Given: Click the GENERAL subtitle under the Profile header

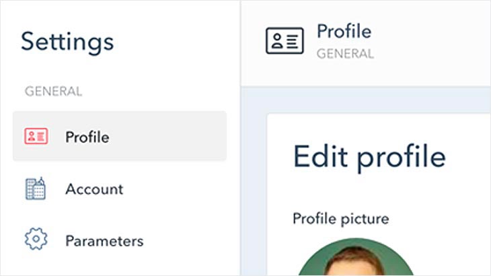Looking at the screenshot, I should [345, 54].
